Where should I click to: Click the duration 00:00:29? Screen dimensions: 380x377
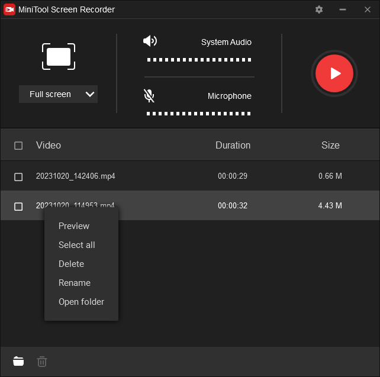click(233, 176)
